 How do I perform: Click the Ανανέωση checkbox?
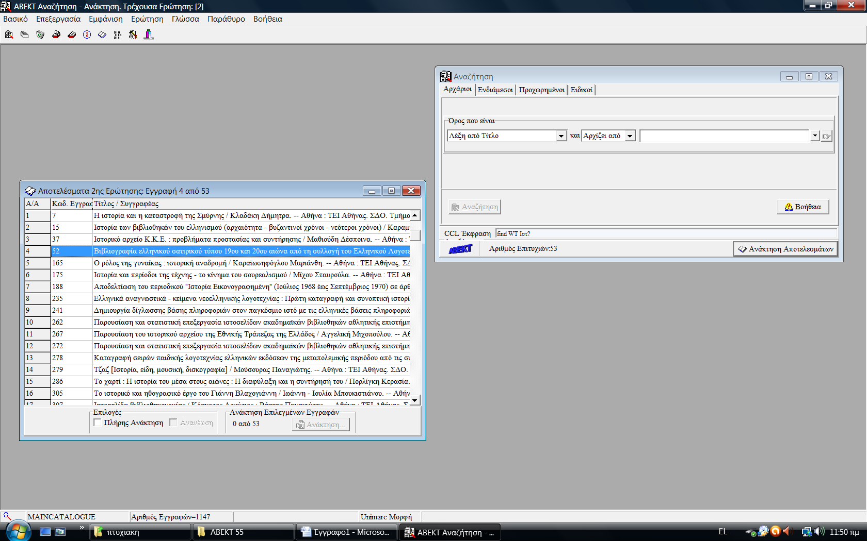pyautogui.click(x=173, y=422)
